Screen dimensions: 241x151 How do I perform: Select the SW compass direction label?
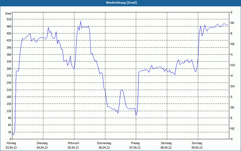tap(233, 86)
